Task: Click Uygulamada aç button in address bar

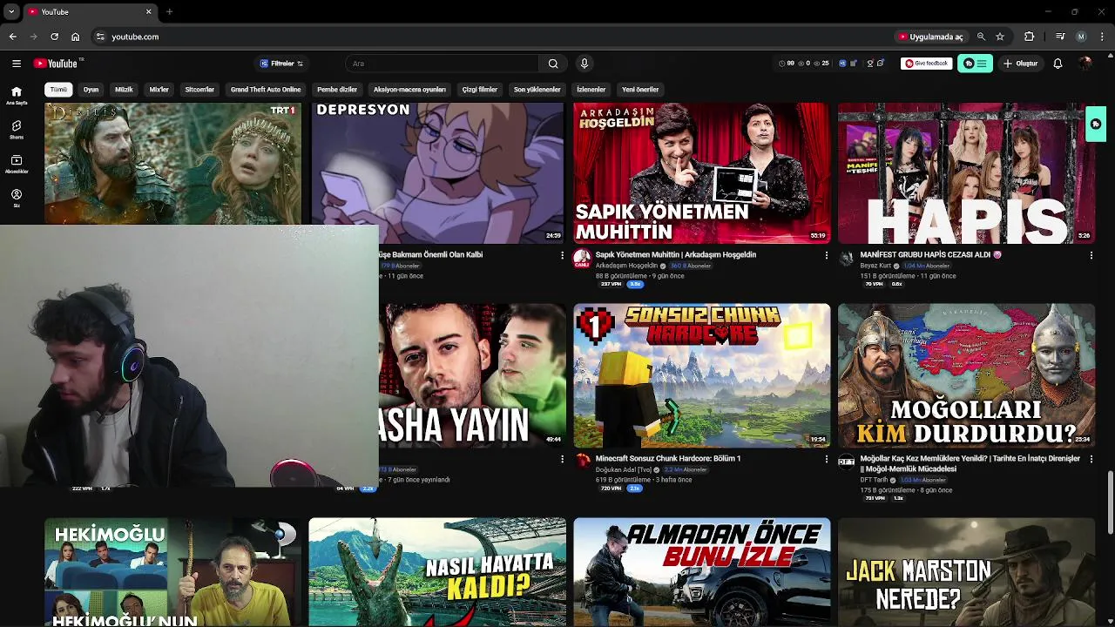Action: pyautogui.click(x=930, y=37)
